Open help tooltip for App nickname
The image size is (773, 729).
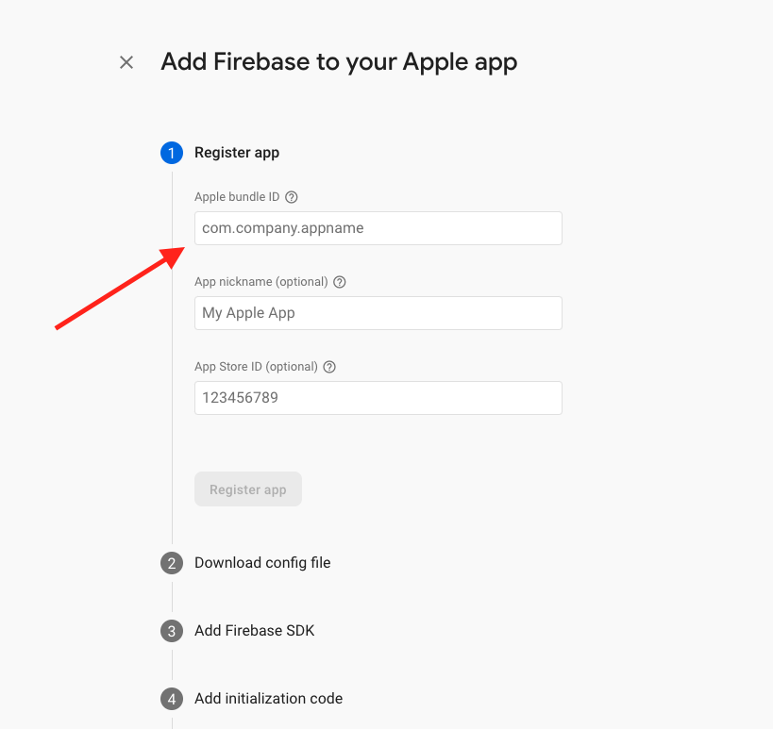tap(340, 282)
